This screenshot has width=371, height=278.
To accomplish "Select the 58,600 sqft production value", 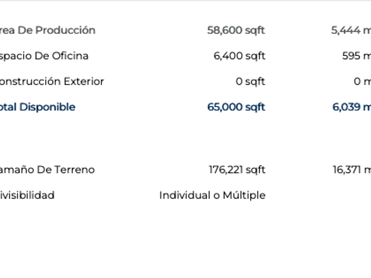I will tap(236, 30).
